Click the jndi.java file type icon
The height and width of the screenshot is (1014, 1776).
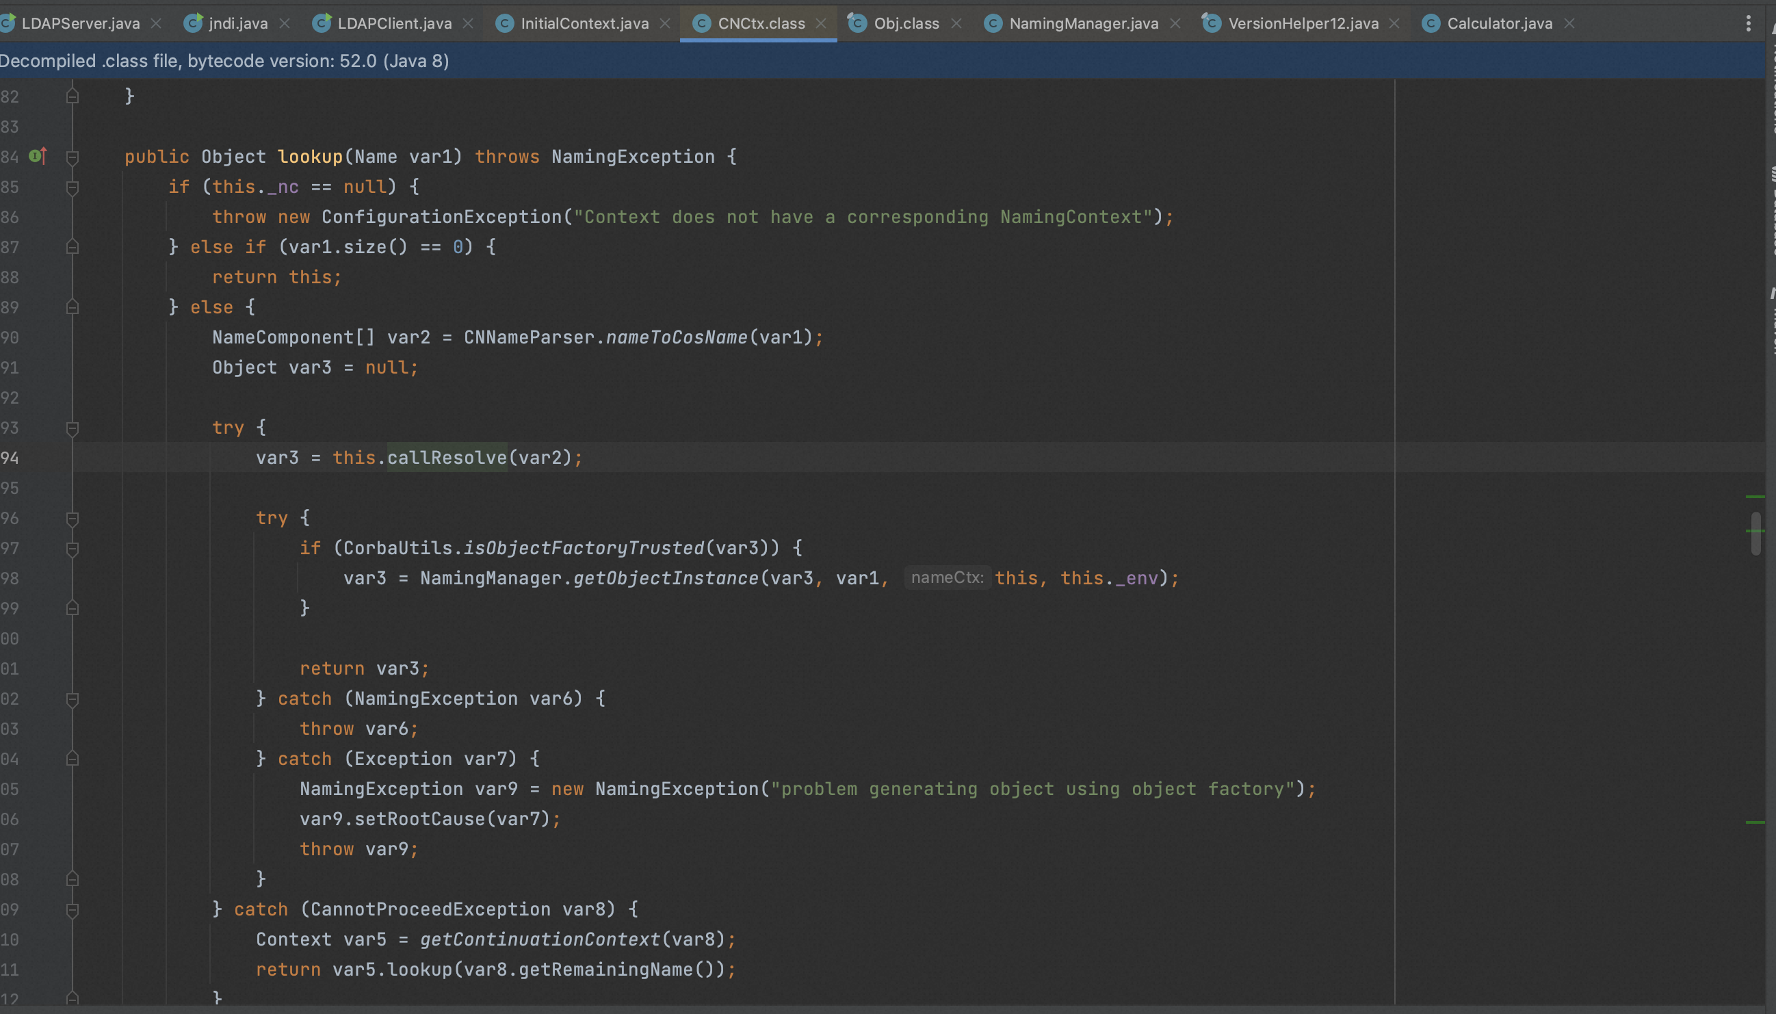(x=193, y=23)
